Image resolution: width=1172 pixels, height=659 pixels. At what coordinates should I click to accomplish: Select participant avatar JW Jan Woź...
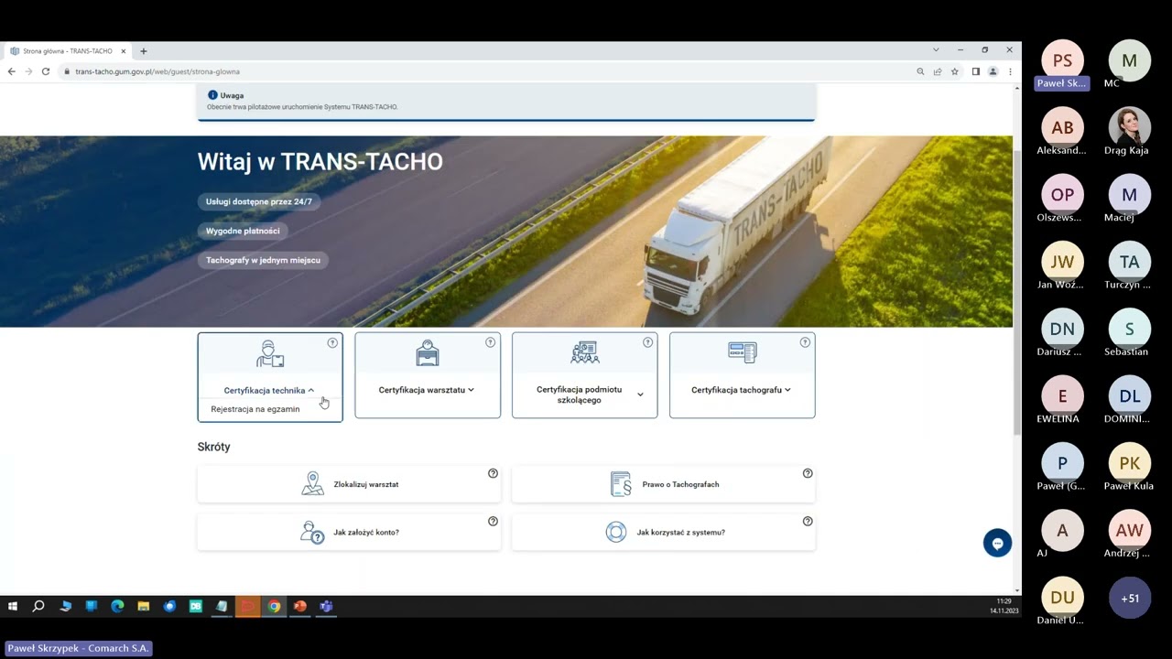tap(1062, 262)
